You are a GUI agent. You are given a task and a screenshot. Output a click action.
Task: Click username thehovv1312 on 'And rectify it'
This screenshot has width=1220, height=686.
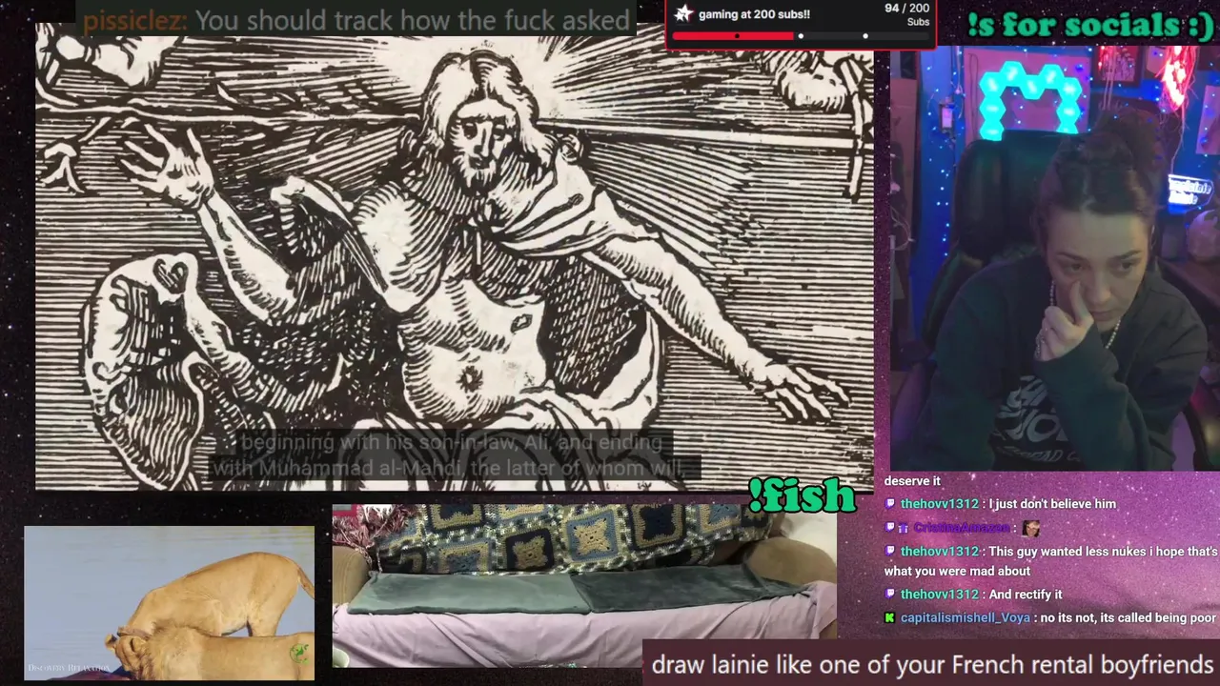(x=940, y=595)
